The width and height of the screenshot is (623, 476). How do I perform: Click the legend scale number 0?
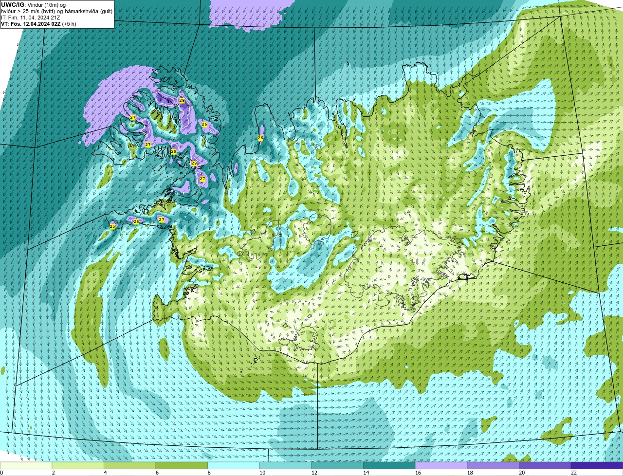pos(1,473)
